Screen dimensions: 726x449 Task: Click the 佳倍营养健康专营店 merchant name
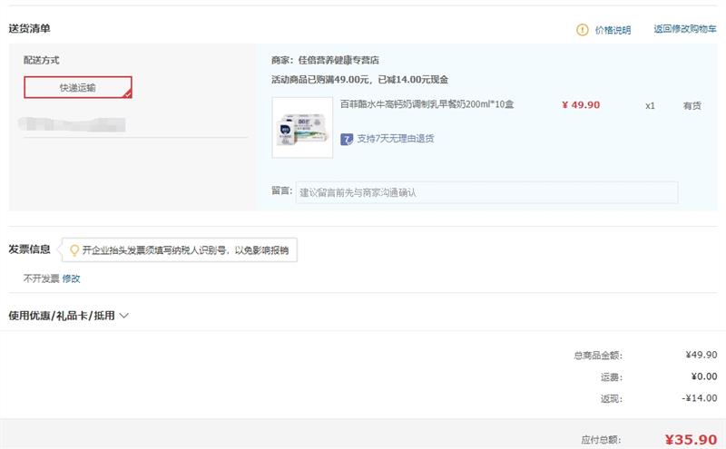[338, 60]
